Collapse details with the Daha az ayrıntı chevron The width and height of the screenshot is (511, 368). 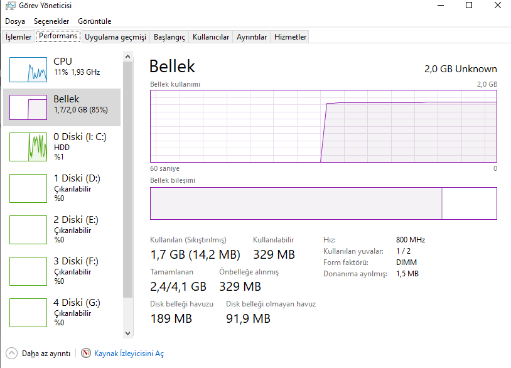pos(11,354)
